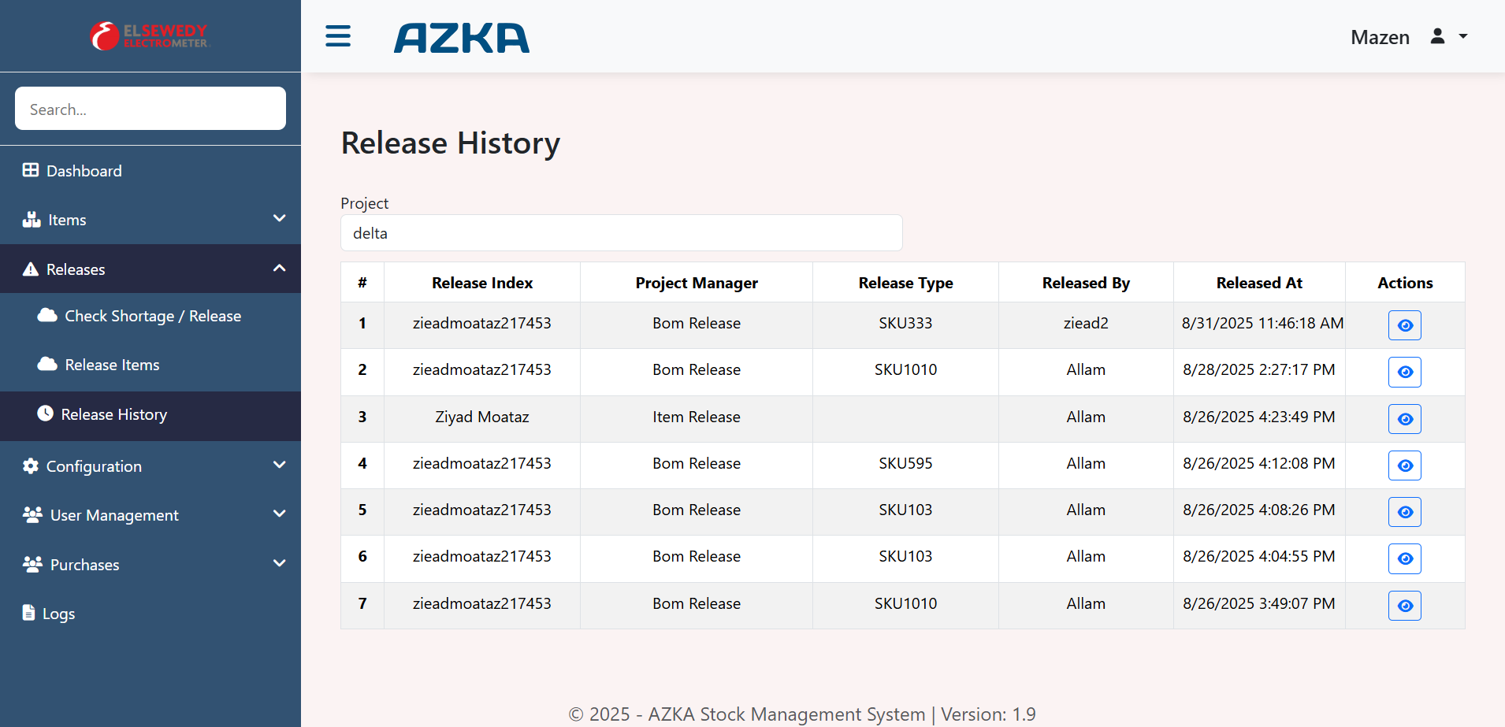Screen dimensions: 1505x727
Task: Open view action for row 2
Action: coord(1404,372)
